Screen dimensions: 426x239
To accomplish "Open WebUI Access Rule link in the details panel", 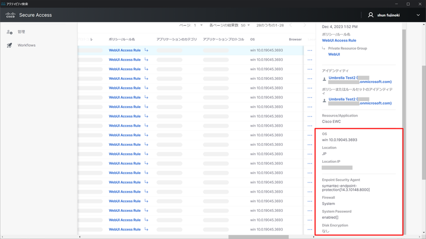I will click(339, 40).
